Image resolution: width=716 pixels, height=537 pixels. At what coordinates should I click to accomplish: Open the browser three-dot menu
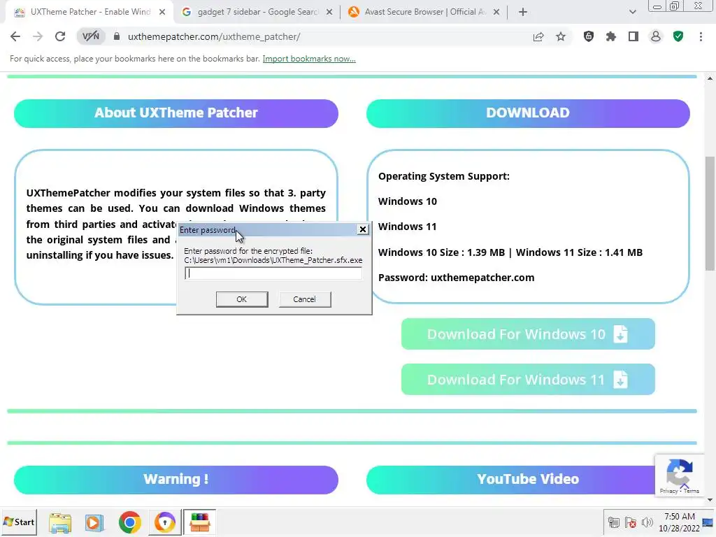click(x=701, y=36)
